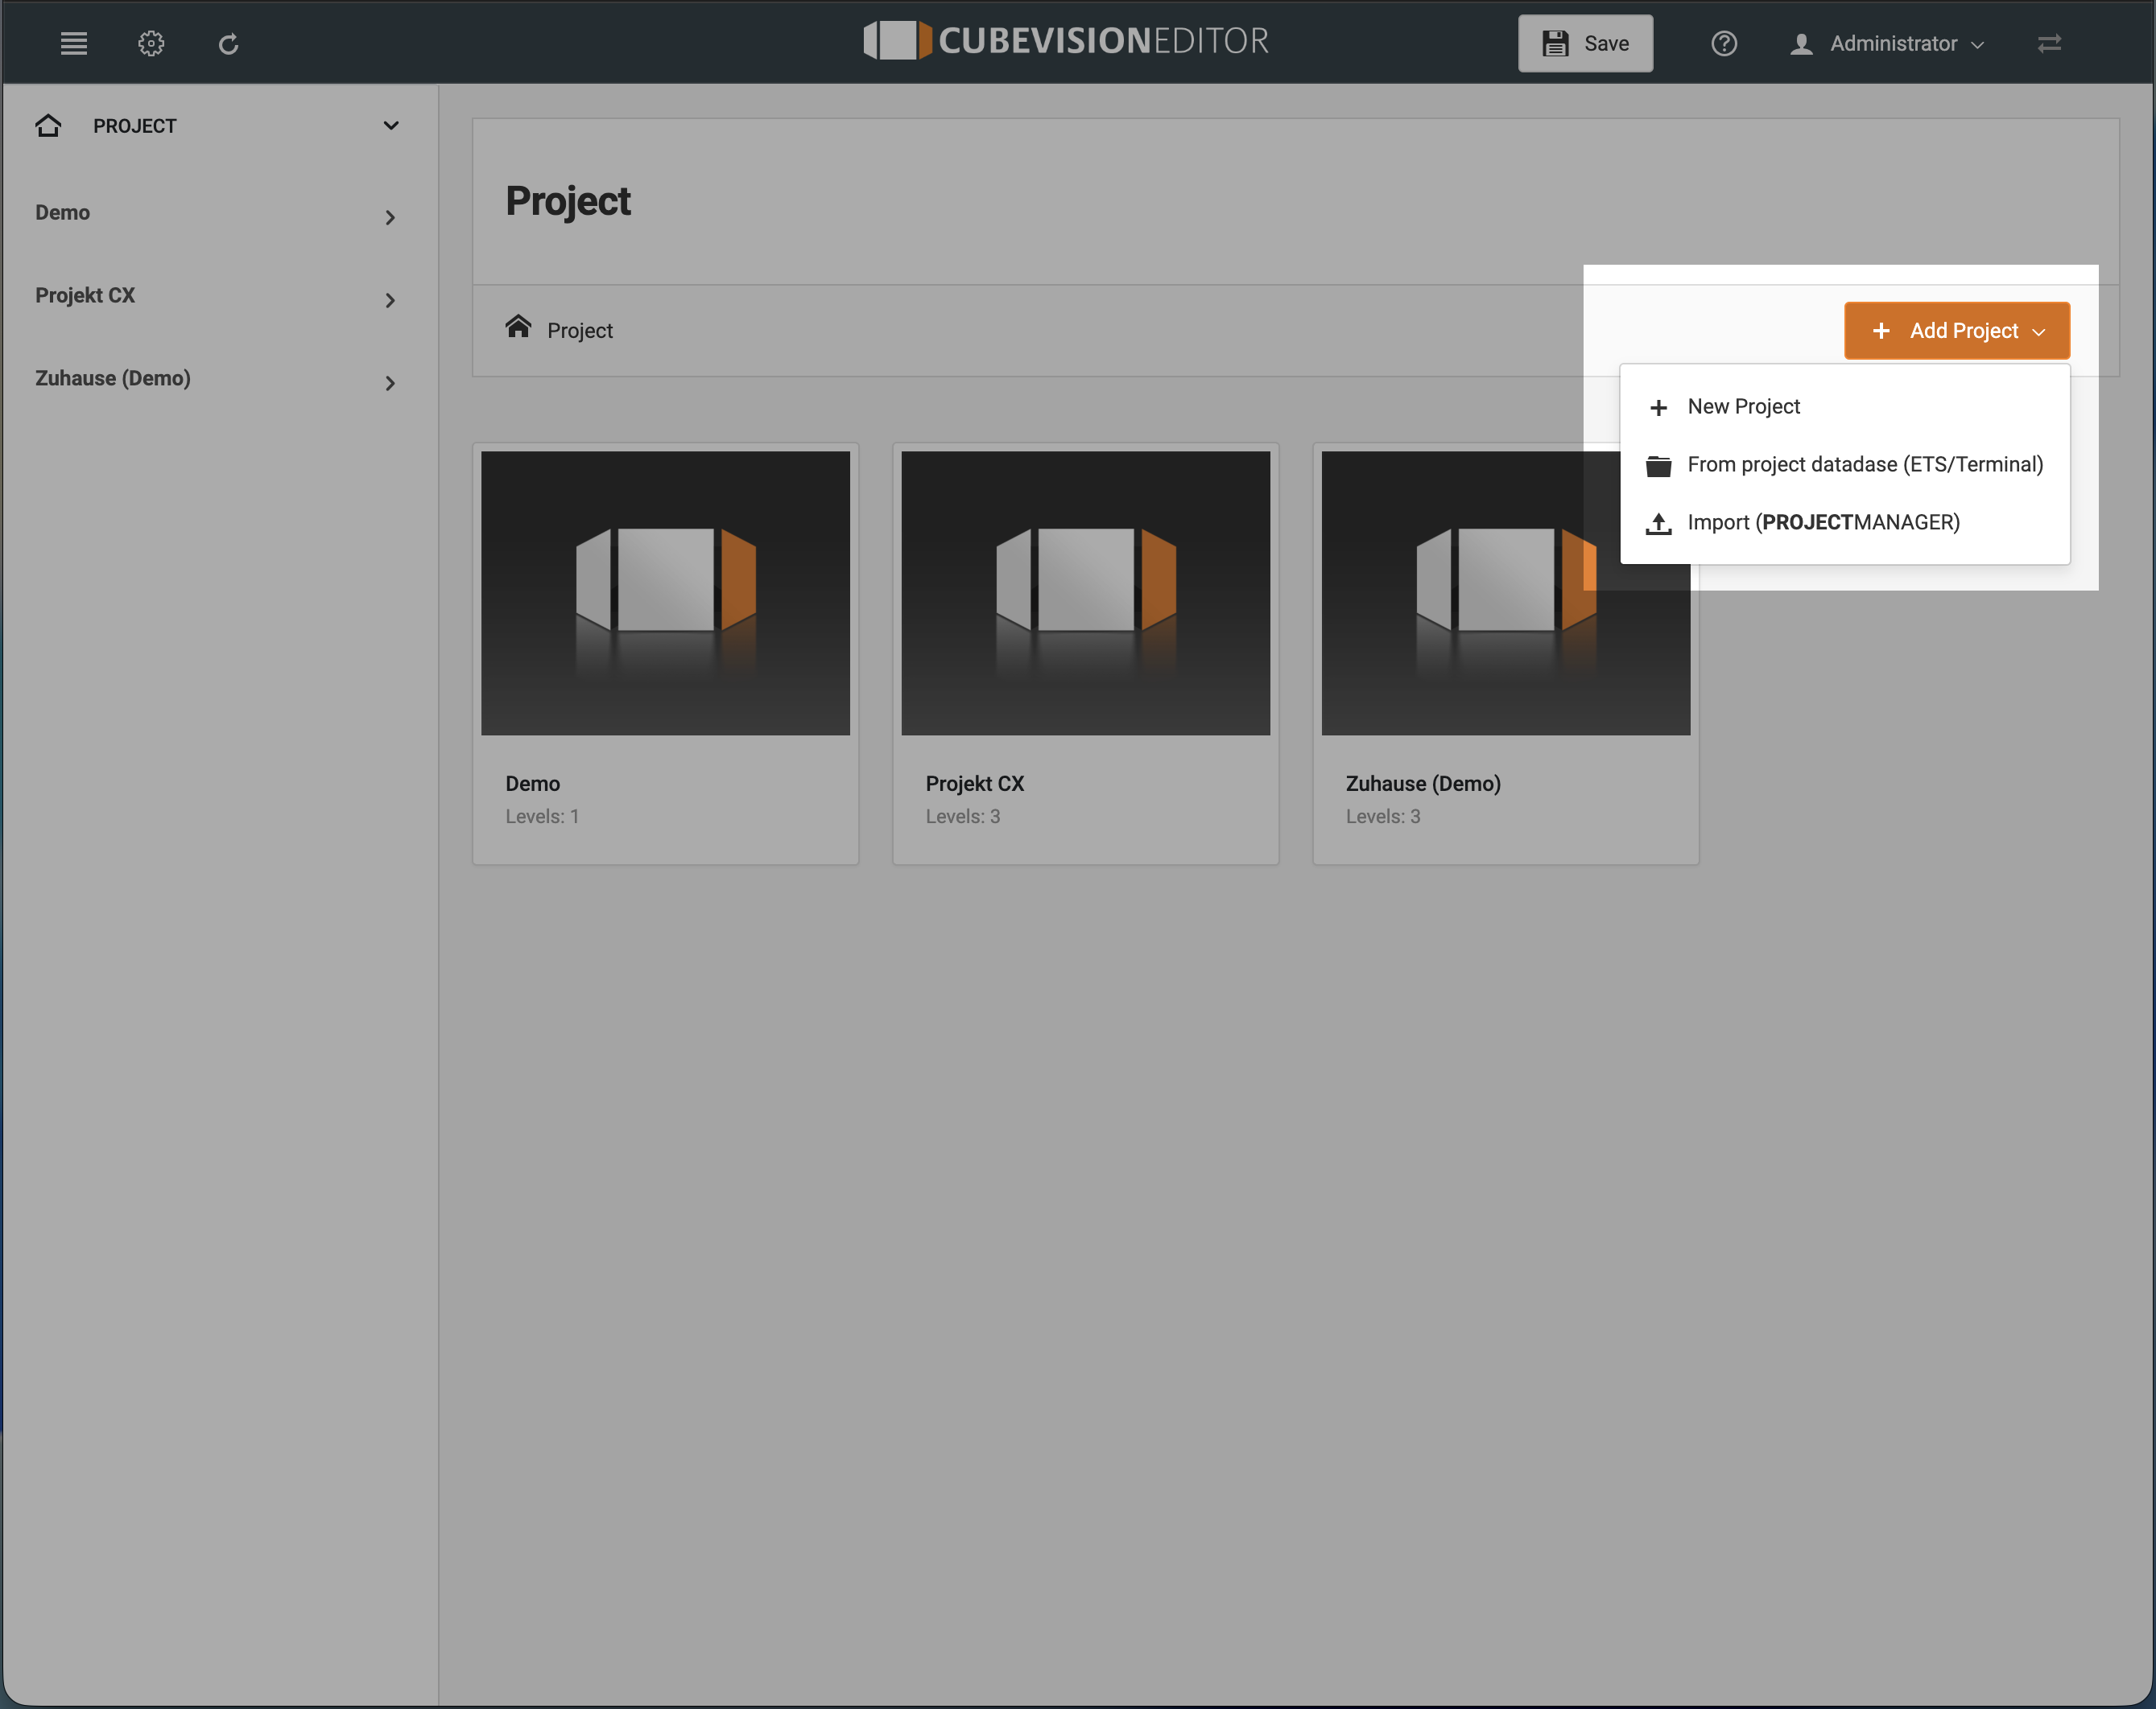Open the help question mark icon
The image size is (2156, 1709).
coord(1723,43)
